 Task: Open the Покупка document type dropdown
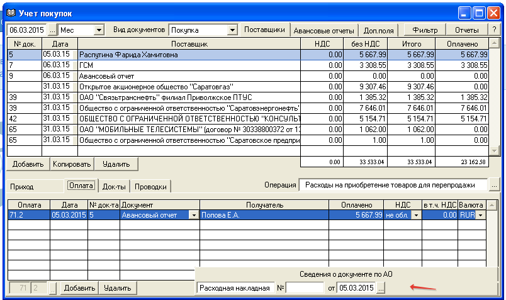[232, 30]
